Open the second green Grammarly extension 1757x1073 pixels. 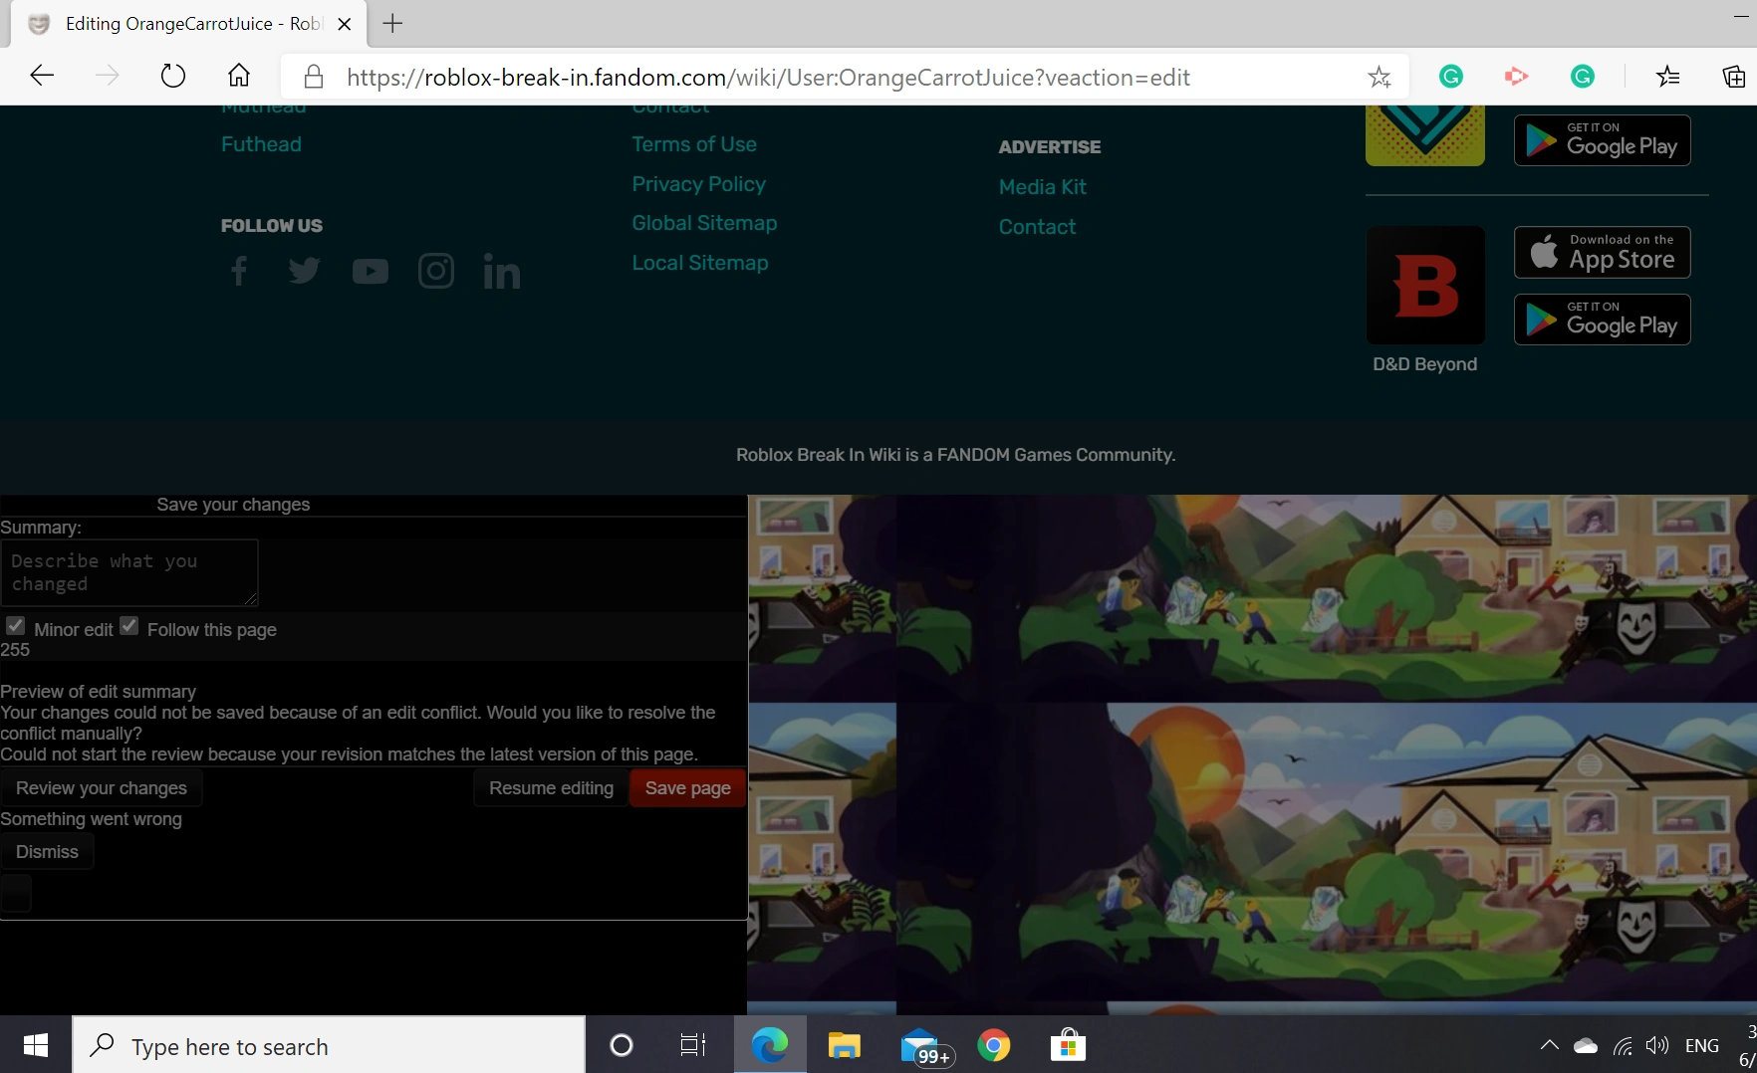tap(1583, 76)
